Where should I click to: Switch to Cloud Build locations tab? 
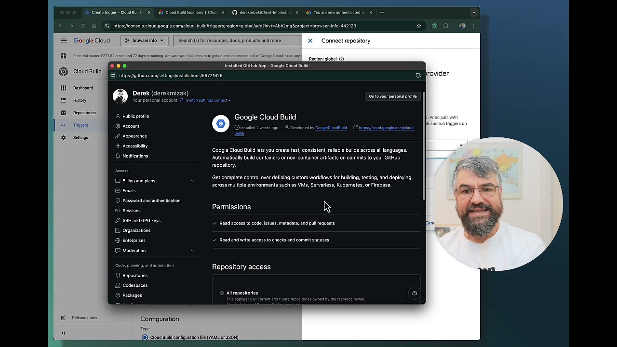190,13
